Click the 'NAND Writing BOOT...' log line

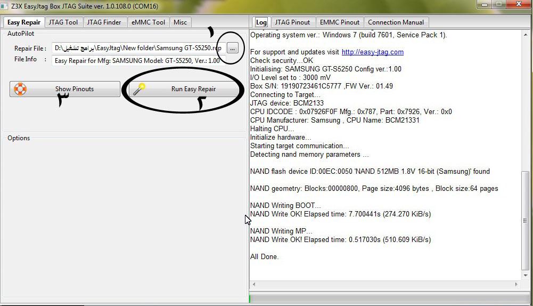point(285,206)
